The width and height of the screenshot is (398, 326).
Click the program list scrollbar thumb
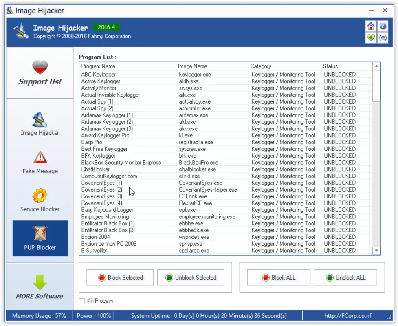click(376, 86)
